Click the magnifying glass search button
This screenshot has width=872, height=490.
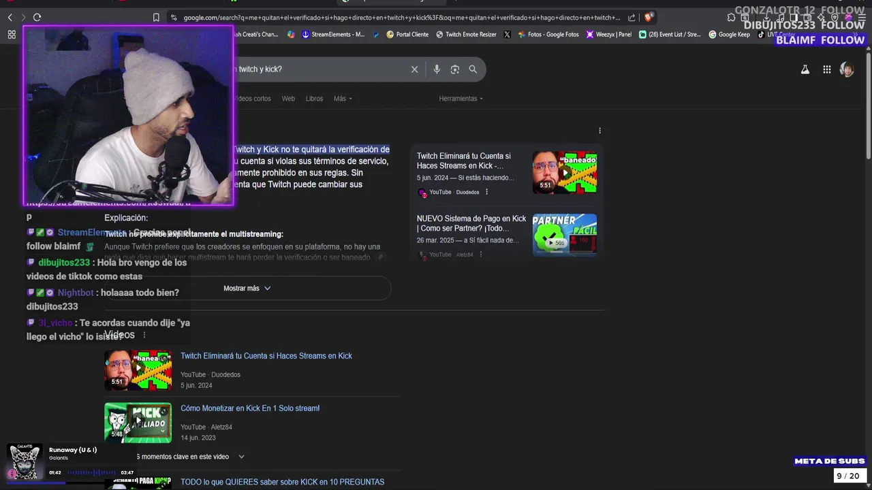click(x=473, y=69)
